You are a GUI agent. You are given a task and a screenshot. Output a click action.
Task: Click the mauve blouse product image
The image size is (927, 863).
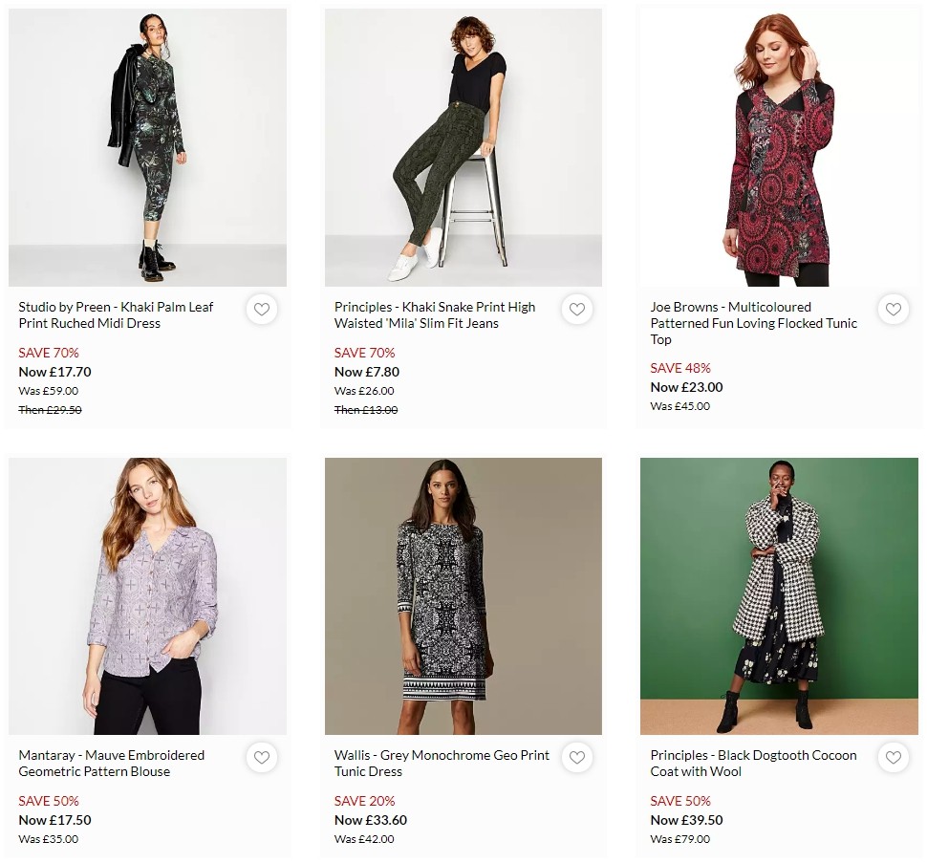[x=147, y=594]
